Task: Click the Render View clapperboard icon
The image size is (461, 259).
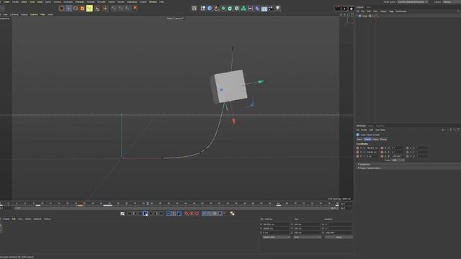Action: coord(338,8)
